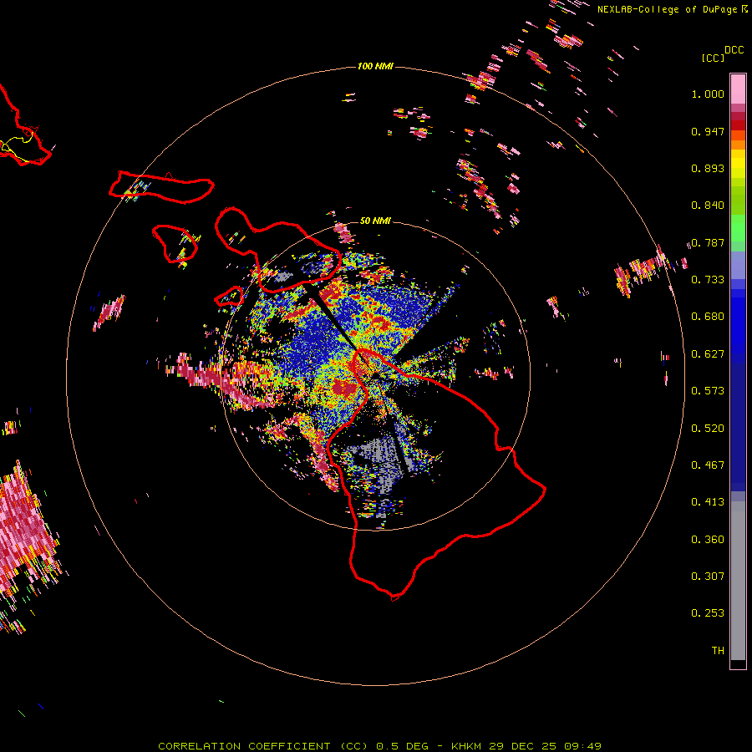
Task: Click the 0.413 scale label
Action: click(708, 502)
